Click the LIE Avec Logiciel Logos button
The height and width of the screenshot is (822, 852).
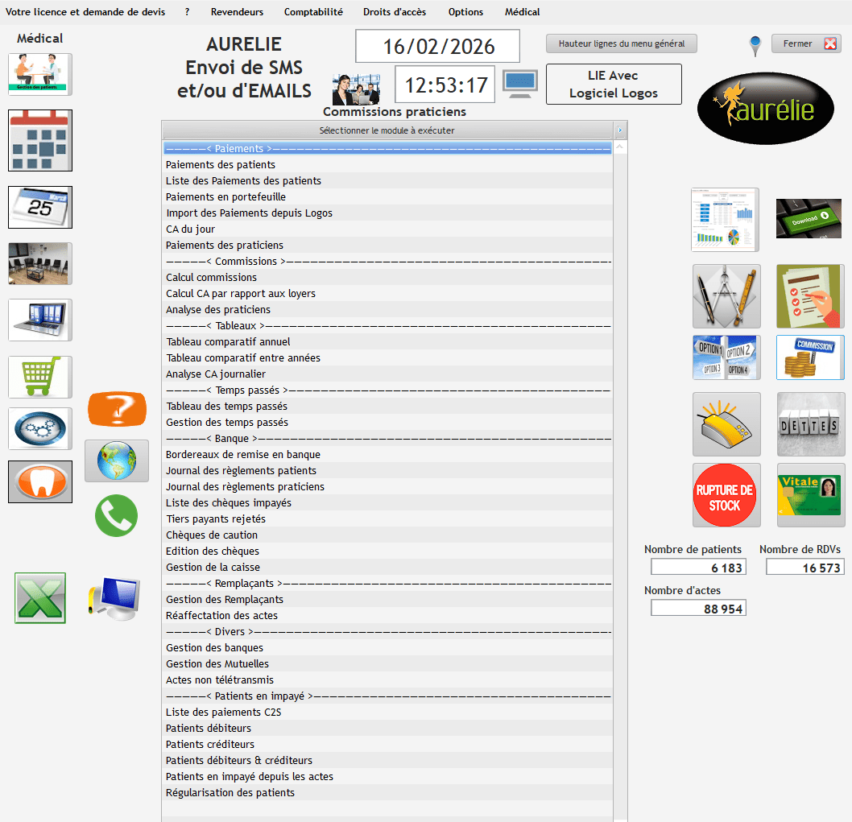point(614,85)
